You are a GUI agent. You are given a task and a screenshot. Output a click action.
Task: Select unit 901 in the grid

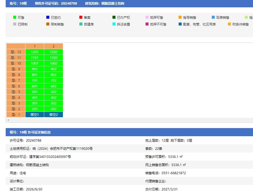[x=35, y=69]
